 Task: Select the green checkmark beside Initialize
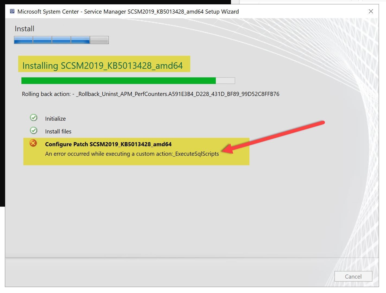click(33, 117)
